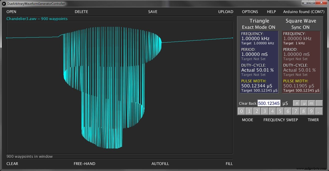Open the MODE selector
The height and width of the screenshot is (171, 329).
(x=247, y=120)
